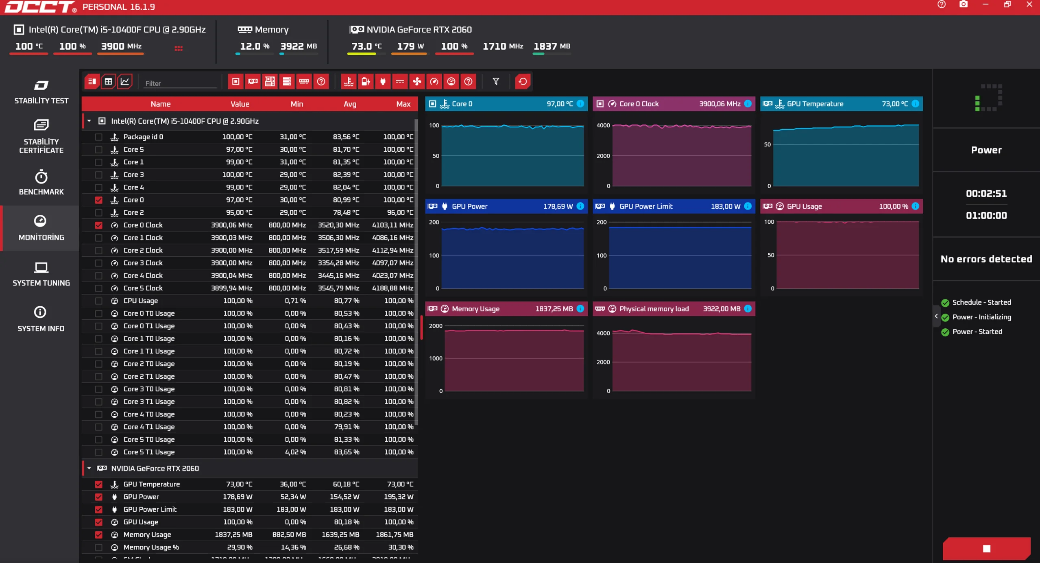Open the Stability Certificate section

pos(41,137)
